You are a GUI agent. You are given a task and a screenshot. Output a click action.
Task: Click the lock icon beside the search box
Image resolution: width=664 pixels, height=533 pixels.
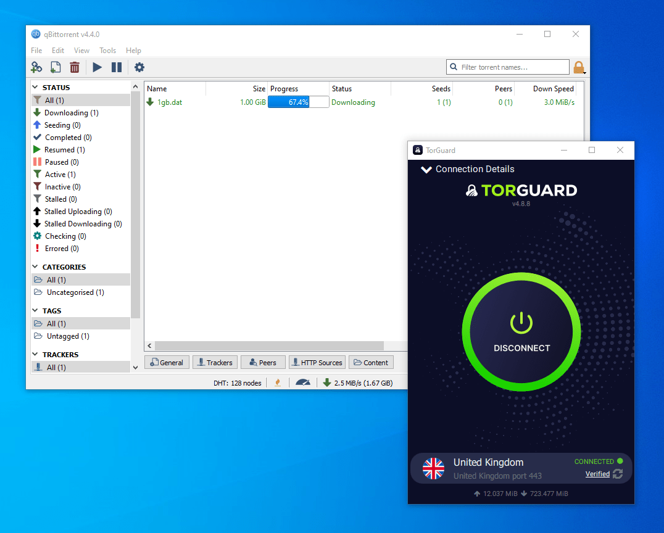coord(578,67)
